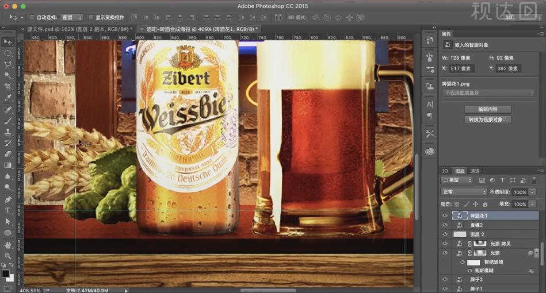Open the 不应用图层复合 layer comp dropdown
Image resolution: width=546 pixels, height=293 pixels.
(488, 93)
